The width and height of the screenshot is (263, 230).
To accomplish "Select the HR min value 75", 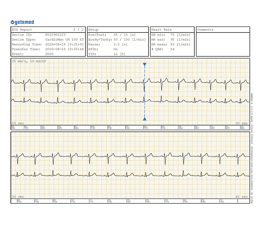I will [172, 35].
